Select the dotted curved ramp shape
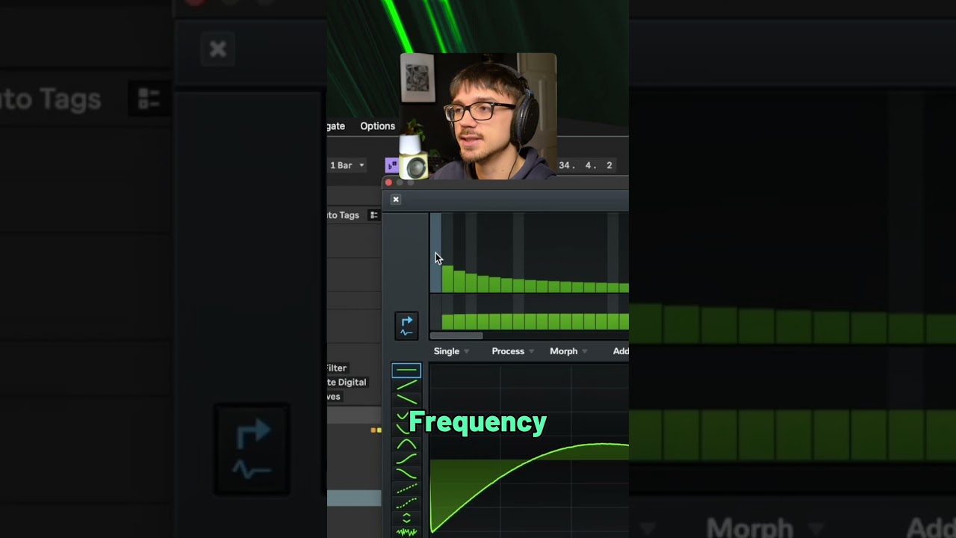Image resolution: width=956 pixels, height=538 pixels. coord(406,503)
